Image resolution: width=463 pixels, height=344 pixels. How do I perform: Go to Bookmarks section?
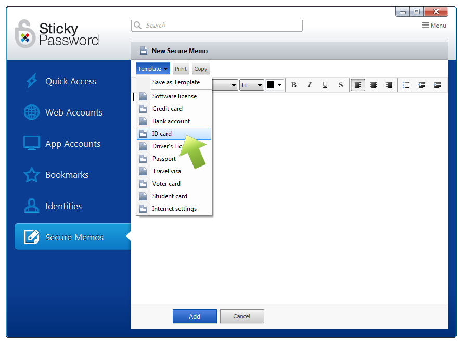pyautogui.click(x=71, y=174)
